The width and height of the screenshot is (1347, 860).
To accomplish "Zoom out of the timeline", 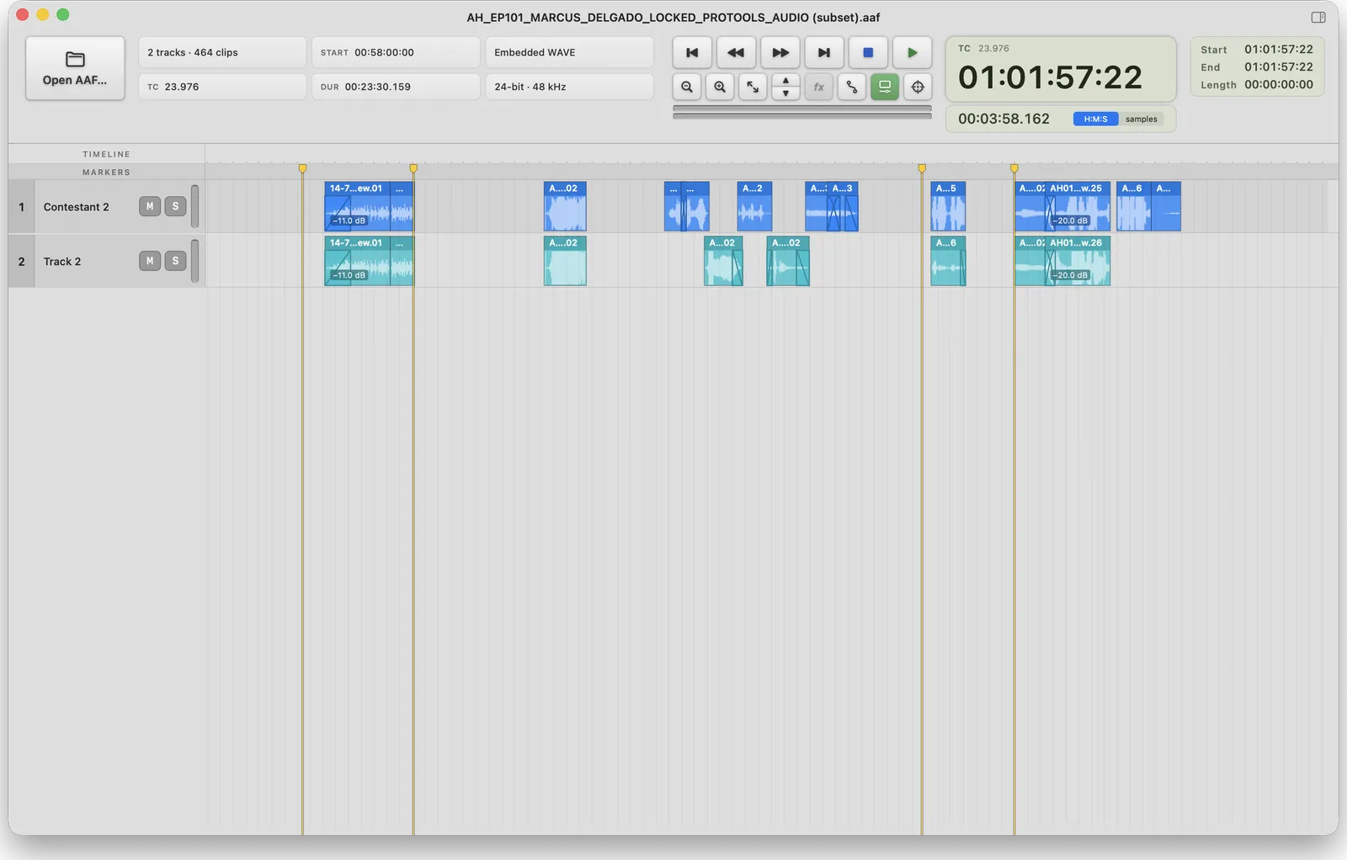I will click(x=687, y=87).
